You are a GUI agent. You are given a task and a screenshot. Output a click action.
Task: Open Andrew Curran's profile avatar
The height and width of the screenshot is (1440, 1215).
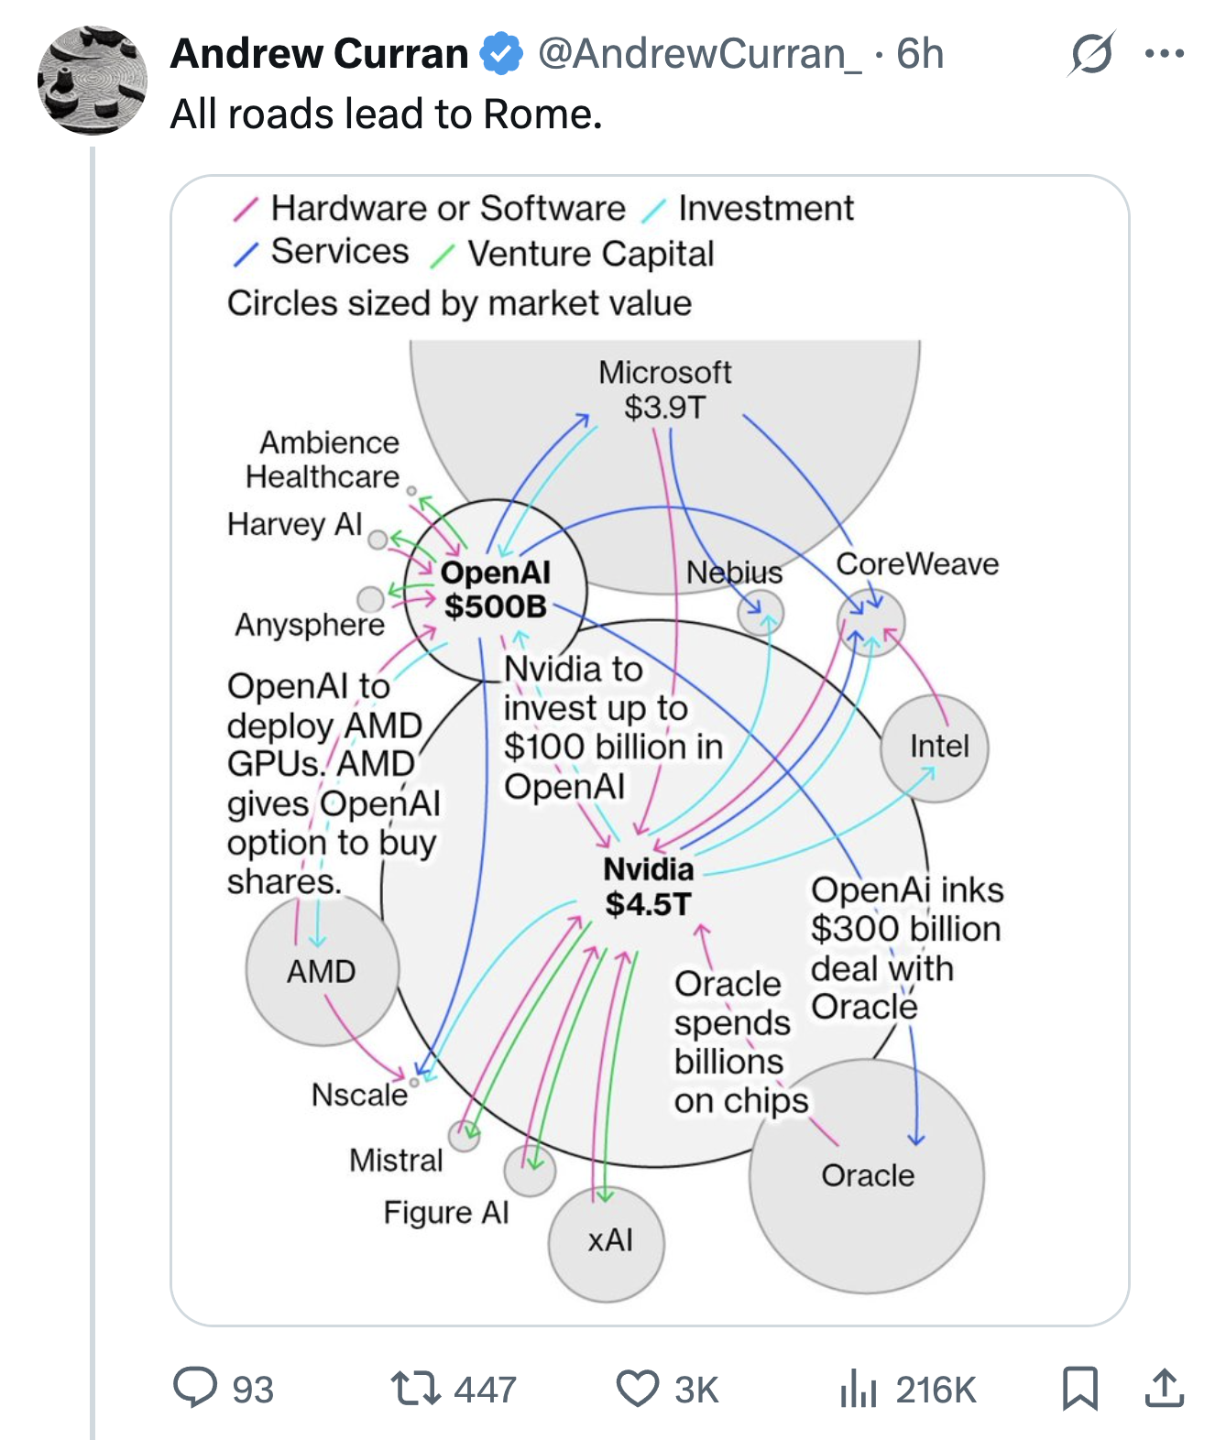click(x=93, y=81)
